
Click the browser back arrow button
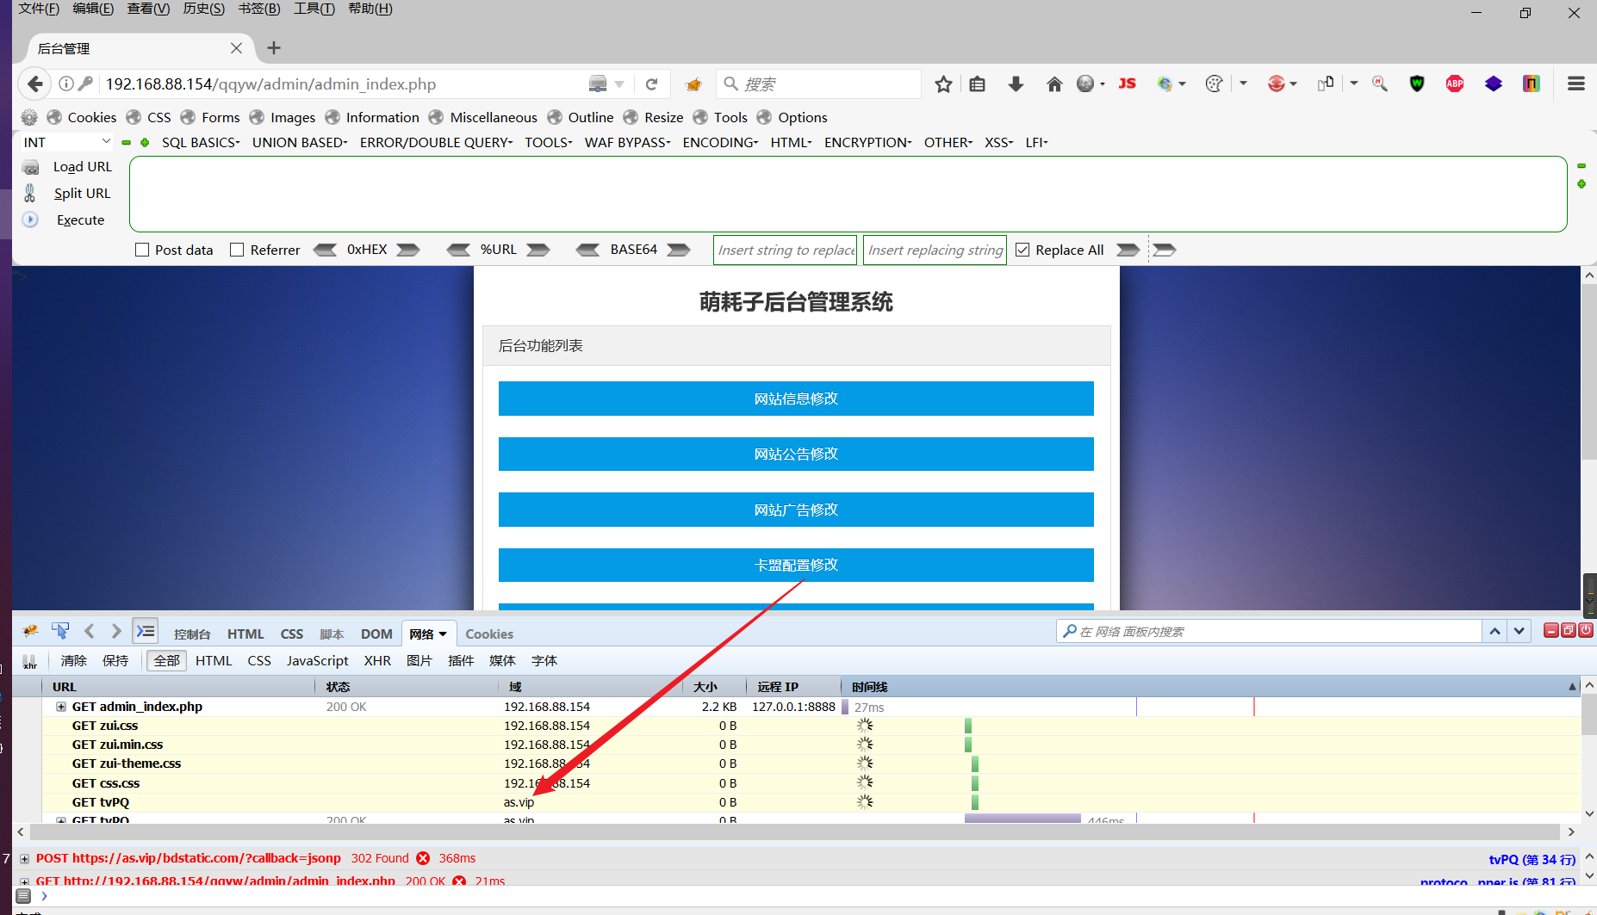(x=34, y=83)
